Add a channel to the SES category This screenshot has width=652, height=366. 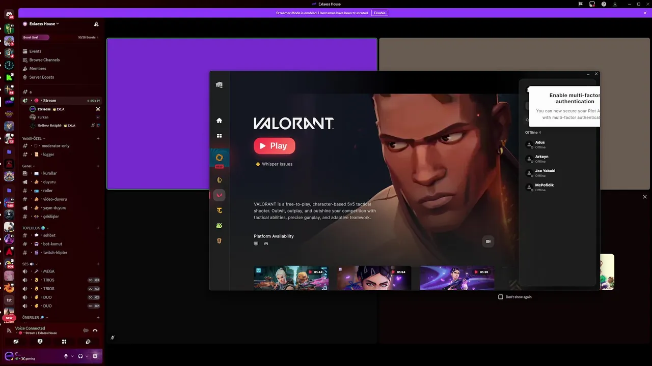click(x=98, y=264)
